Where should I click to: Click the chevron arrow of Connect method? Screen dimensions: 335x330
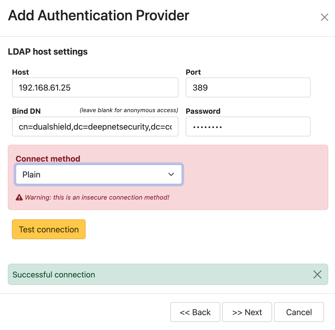point(171,174)
